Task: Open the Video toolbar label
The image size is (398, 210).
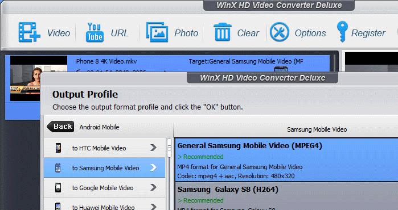Action: [x=59, y=33]
